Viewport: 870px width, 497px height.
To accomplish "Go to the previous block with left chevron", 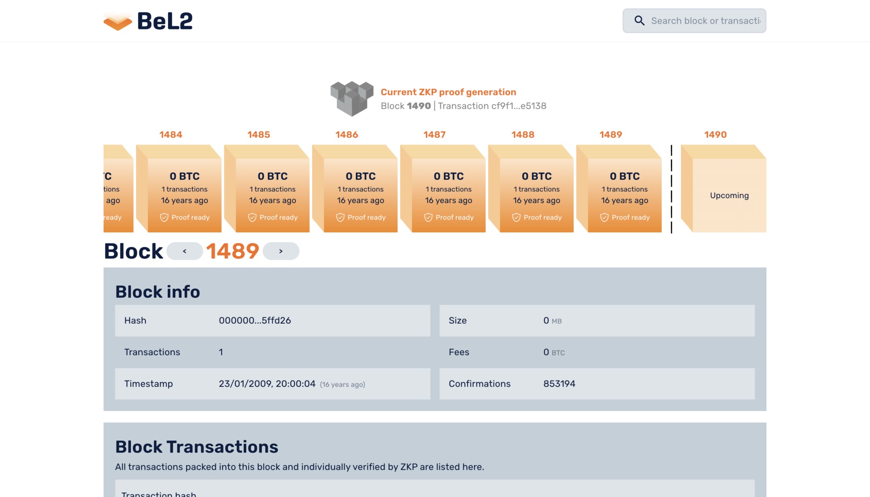I will point(184,251).
